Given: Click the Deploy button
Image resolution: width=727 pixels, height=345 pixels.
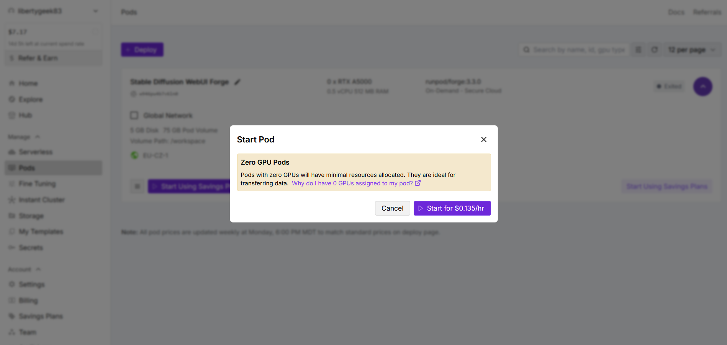Looking at the screenshot, I should pos(142,50).
